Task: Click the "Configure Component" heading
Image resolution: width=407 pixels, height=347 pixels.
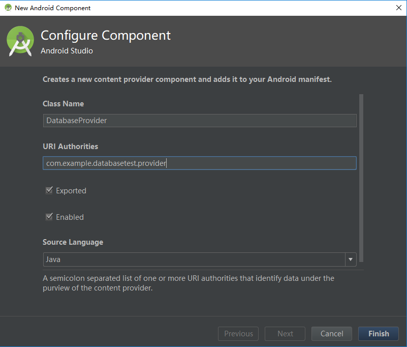Action: (106, 36)
